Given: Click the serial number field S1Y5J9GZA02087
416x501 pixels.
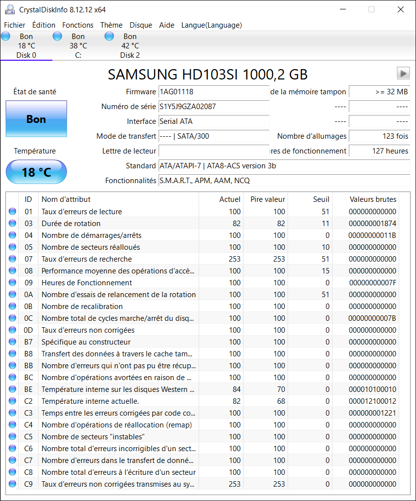Looking at the screenshot, I should [x=213, y=107].
